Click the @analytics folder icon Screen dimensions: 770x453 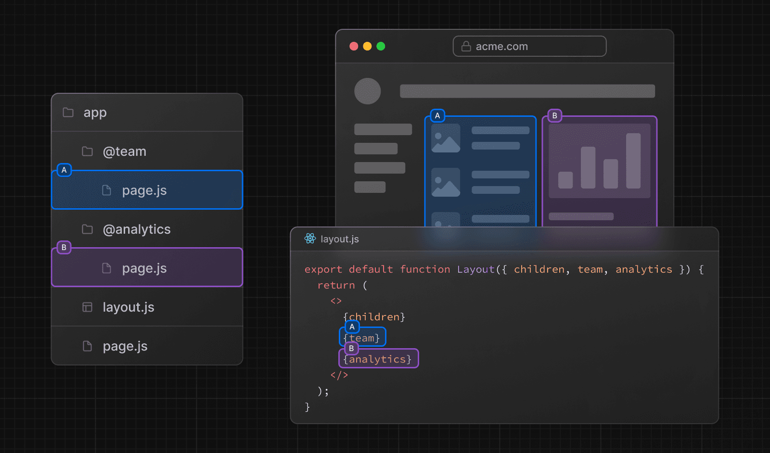(x=87, y=229)
